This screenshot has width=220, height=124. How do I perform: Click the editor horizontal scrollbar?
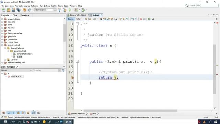tap(131, 111)
